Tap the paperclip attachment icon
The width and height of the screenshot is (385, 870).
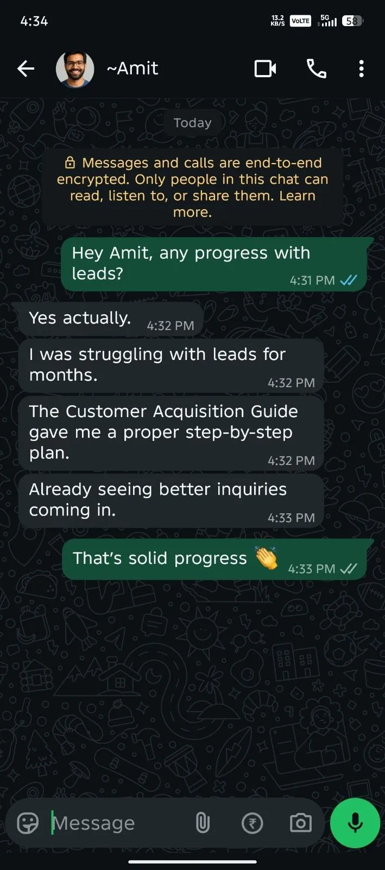coord(203,823)
